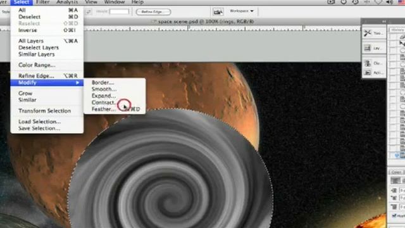This screenshot has height=228, width=405.
Task: Click the power-shaped icon in menu bar
Action: tap(344, 2)
